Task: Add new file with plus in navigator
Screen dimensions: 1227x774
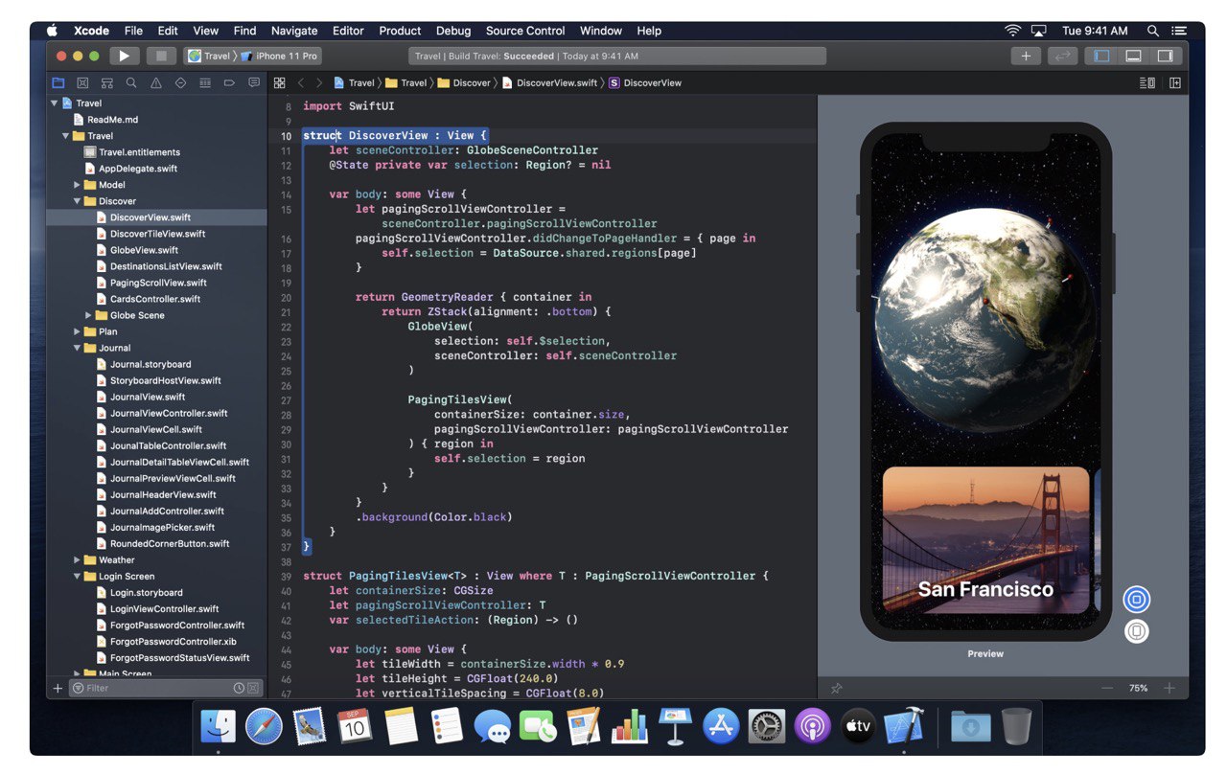Action: (58, 688)
